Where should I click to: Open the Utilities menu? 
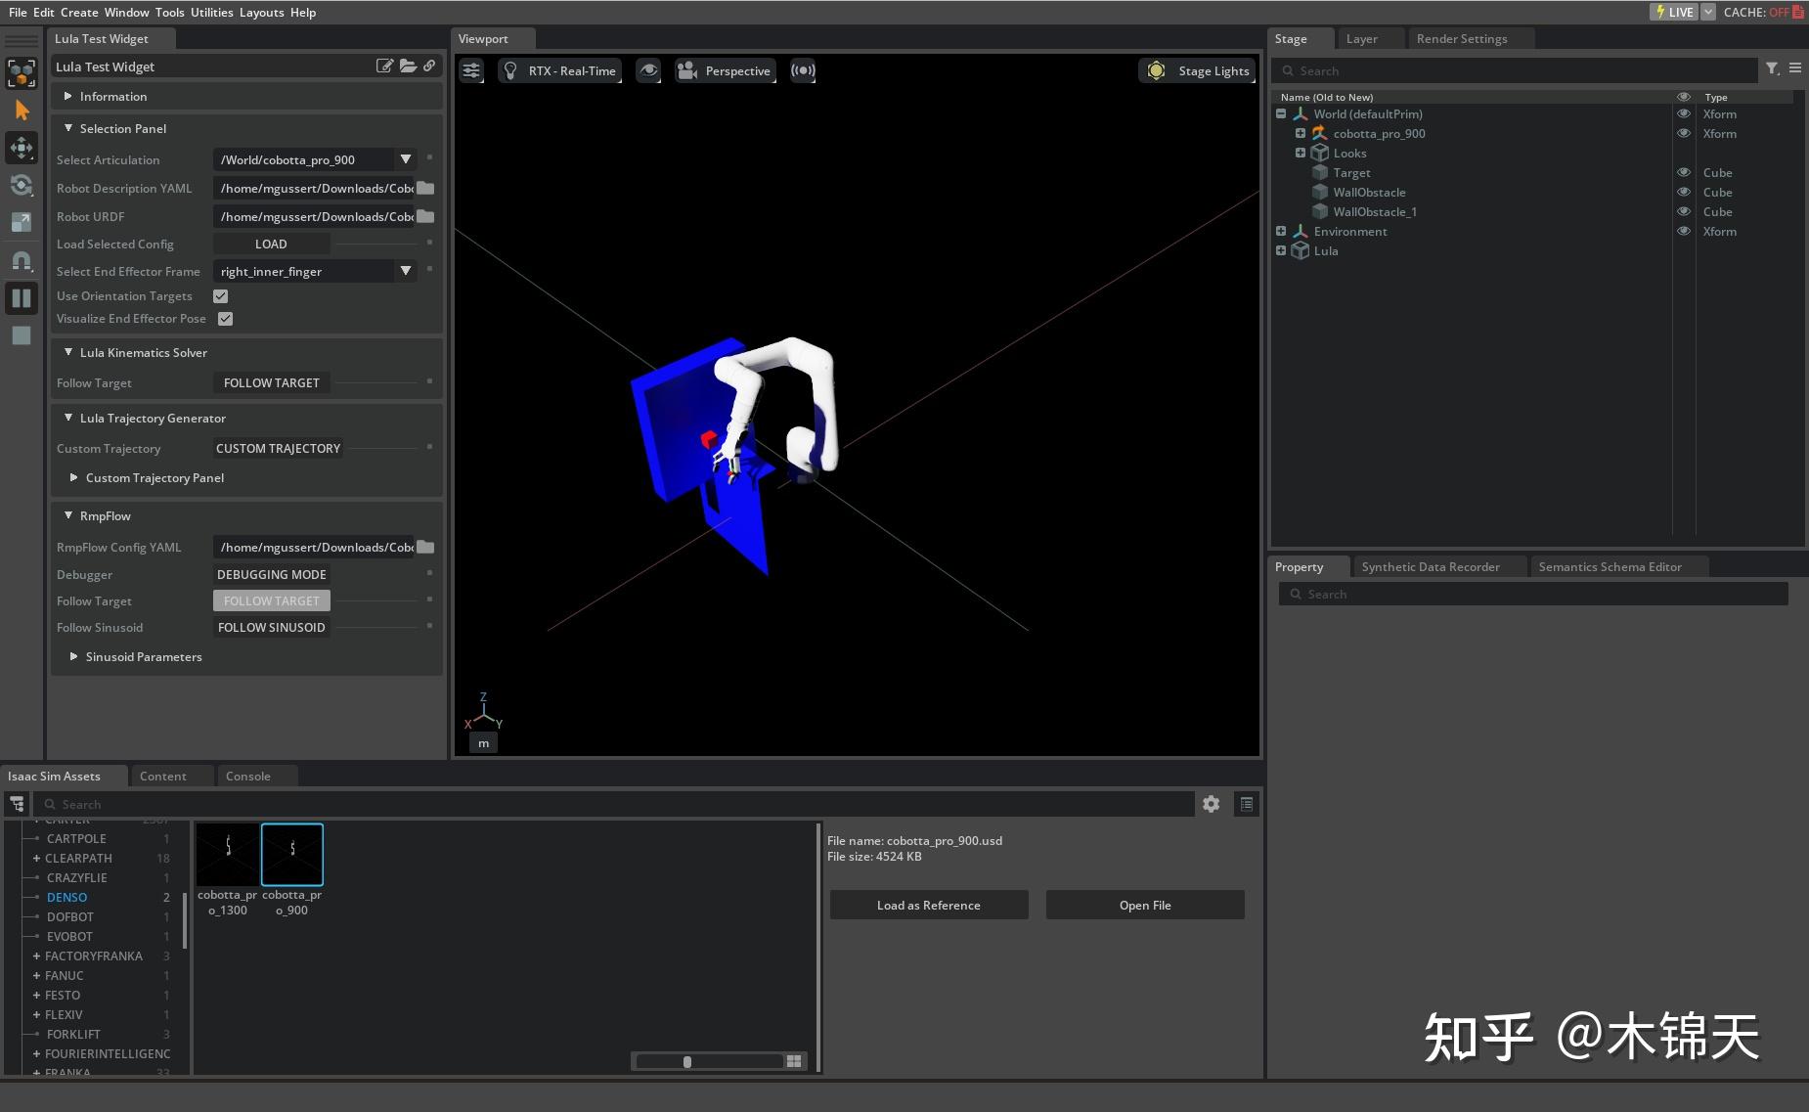211,12
